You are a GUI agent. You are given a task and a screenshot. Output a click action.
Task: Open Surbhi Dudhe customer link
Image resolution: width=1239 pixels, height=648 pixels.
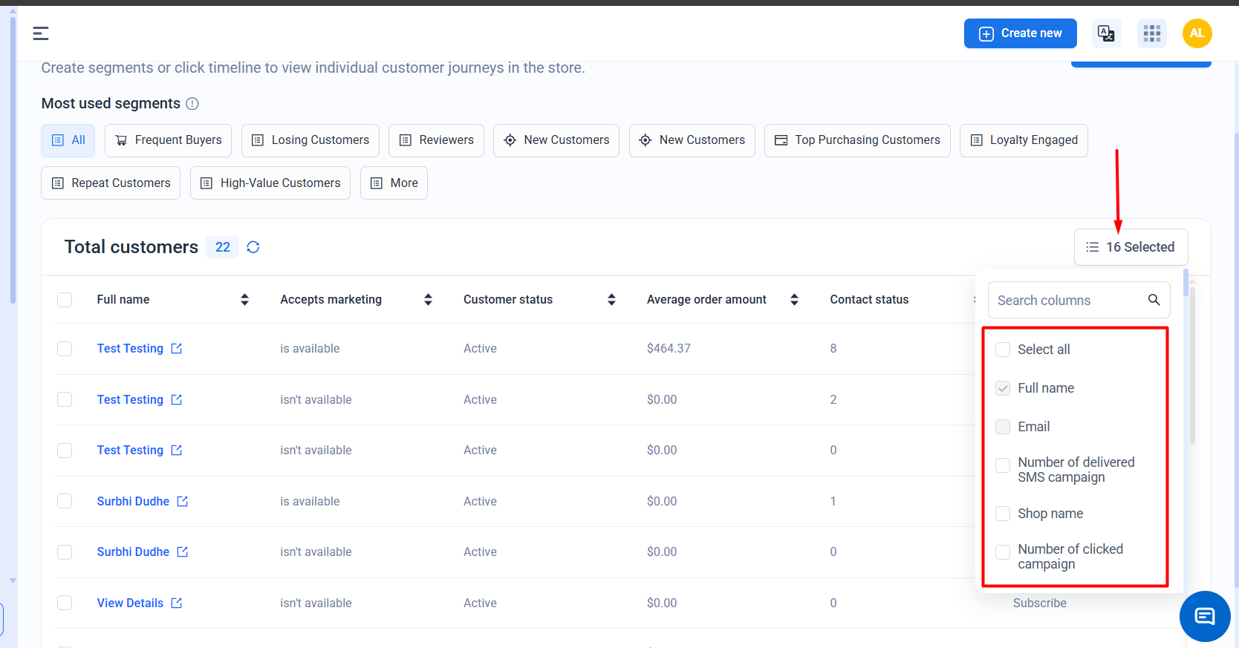[133, 502]
